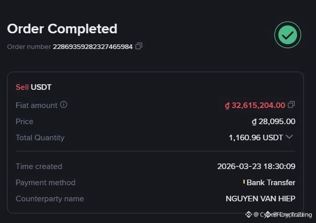Expand the Total Quantity chevron
Screen dimensions: 316x223
[x=289, y=137]
